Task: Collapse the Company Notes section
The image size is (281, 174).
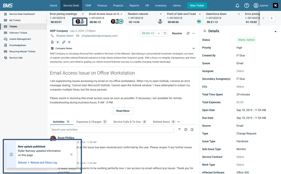Action: [194, 48]
